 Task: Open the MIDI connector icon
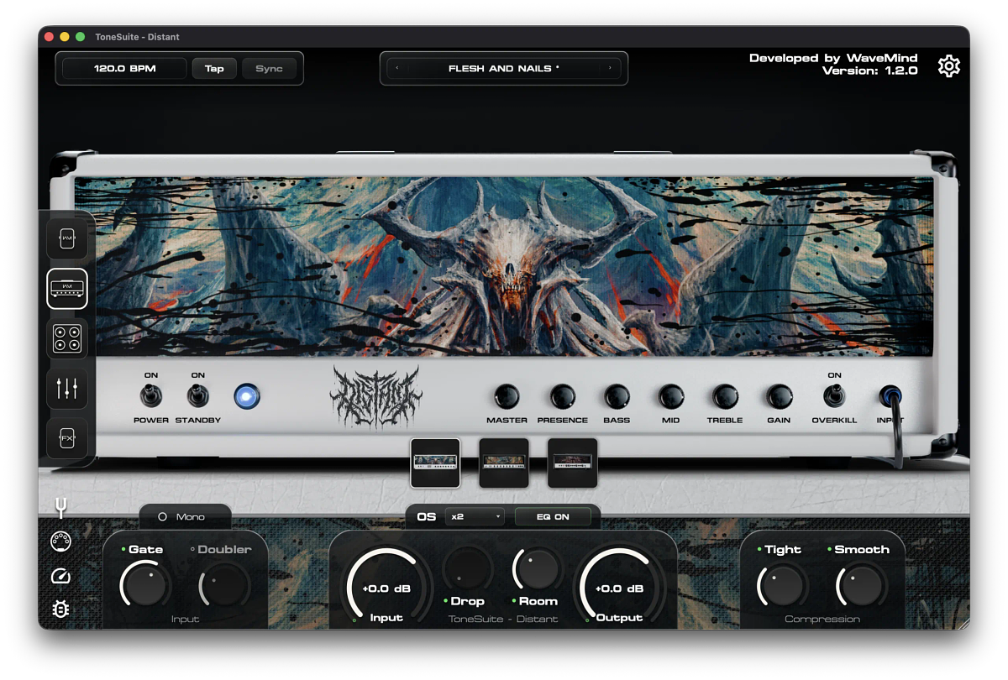coord(60,541)
